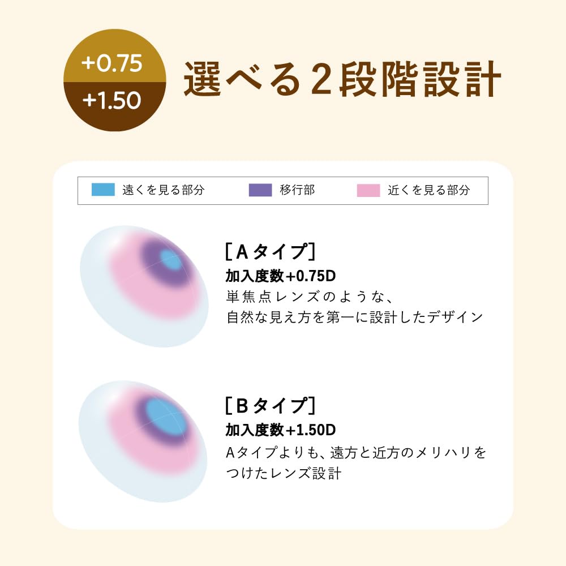Click the pink legend swatch for 近くを見る部分
Viewport: 566px width, 566px height.
tap(368, 190)
